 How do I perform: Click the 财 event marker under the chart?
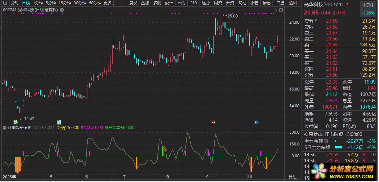click(256, 122)
